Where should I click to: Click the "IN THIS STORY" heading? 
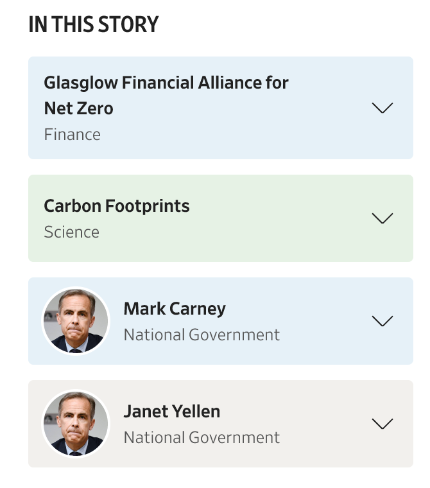tap(93, 25)
